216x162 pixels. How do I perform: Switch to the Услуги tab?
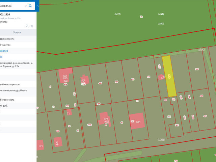[x=17, y=32]
